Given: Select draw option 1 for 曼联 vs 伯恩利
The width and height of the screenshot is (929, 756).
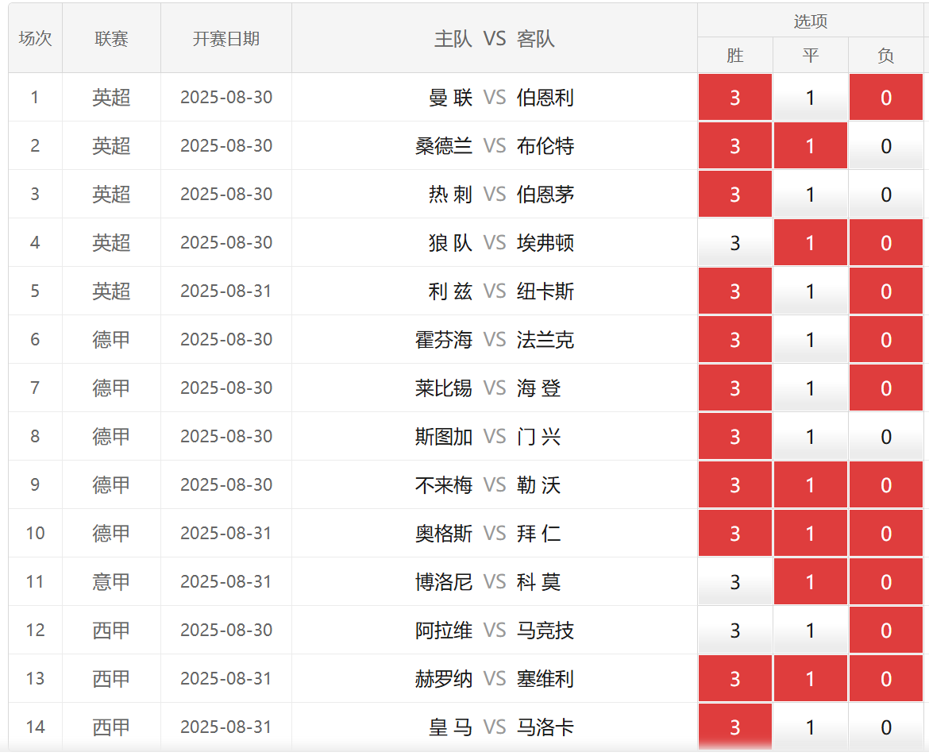Looking at the screenshot, I should 810,97.
